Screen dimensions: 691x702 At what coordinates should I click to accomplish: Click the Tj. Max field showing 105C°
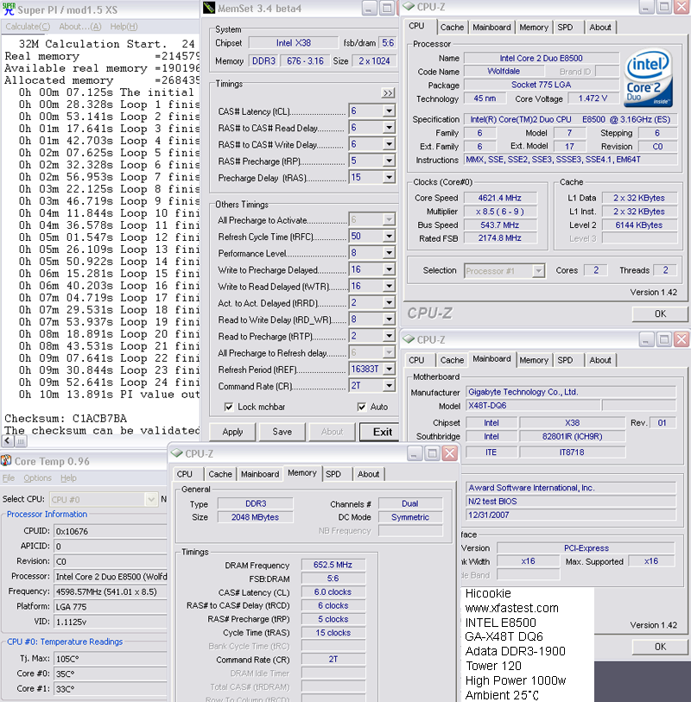click(111, 659)
